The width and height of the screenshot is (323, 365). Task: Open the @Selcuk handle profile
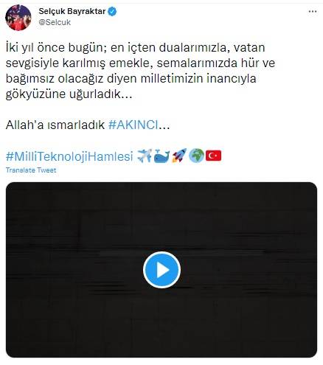55,22
